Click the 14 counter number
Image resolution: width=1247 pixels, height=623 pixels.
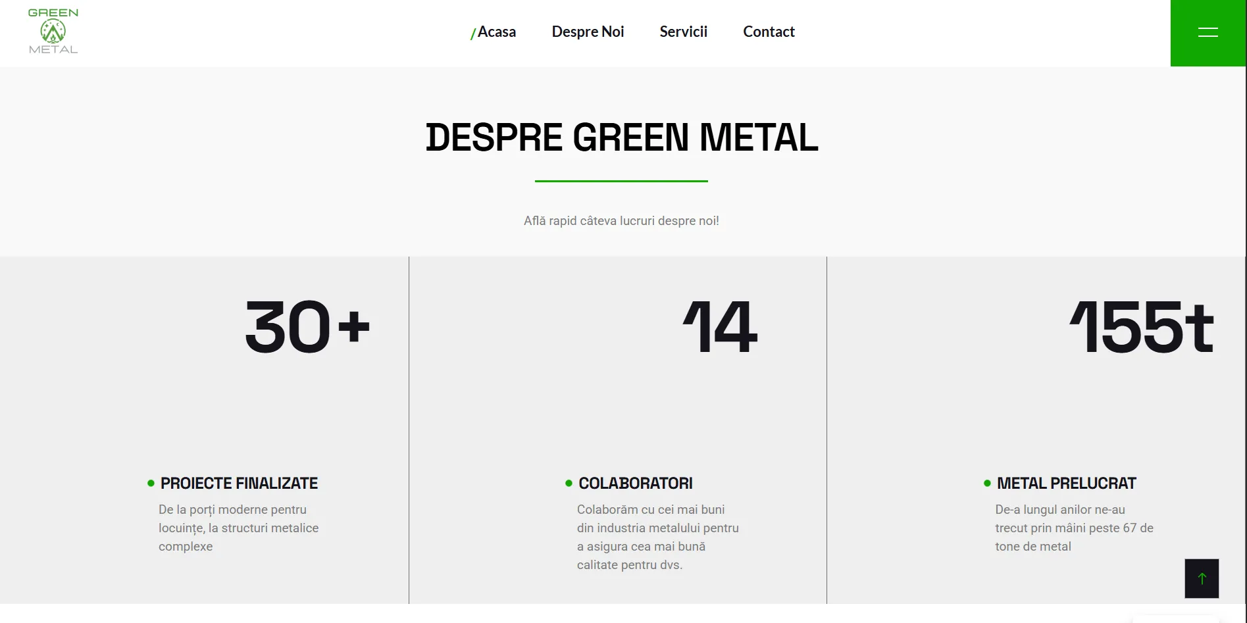(721, 327)
